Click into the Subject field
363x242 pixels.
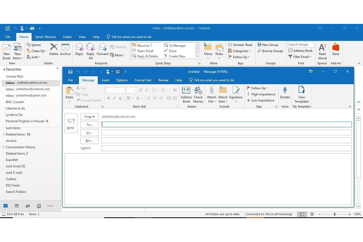pos(226,148)
